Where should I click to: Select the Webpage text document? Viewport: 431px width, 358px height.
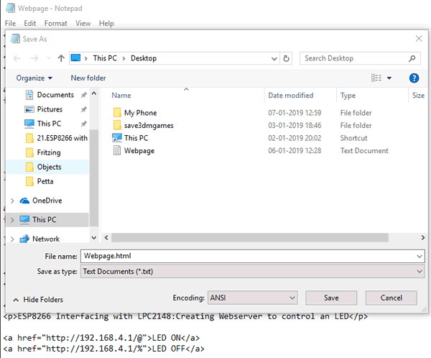(139, 151)
